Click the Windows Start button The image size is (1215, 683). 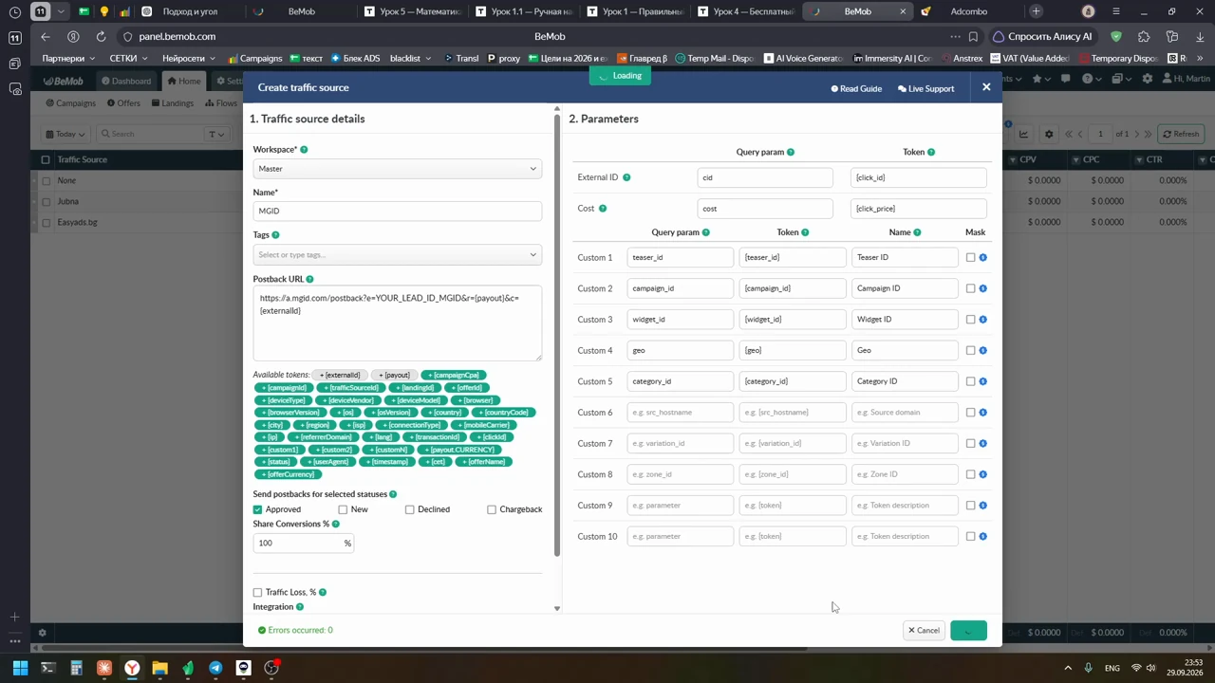[20, 668]
